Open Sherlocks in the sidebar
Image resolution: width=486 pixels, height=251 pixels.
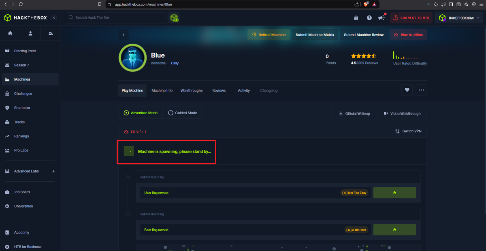coord(30,108)
